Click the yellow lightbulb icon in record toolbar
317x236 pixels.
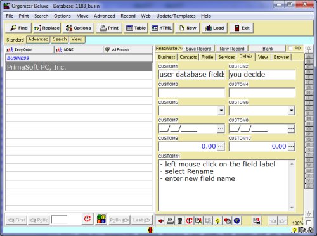217,221
